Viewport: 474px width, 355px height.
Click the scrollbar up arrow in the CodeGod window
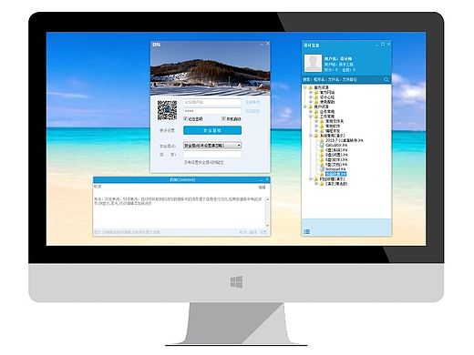(267, 199)
